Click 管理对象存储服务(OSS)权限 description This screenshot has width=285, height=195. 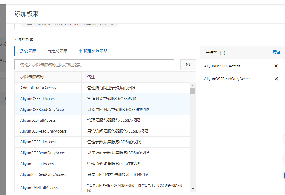click(112, 99)
